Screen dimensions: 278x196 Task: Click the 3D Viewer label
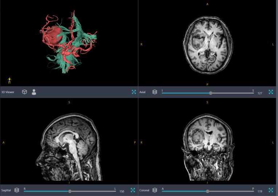(8, 92)
